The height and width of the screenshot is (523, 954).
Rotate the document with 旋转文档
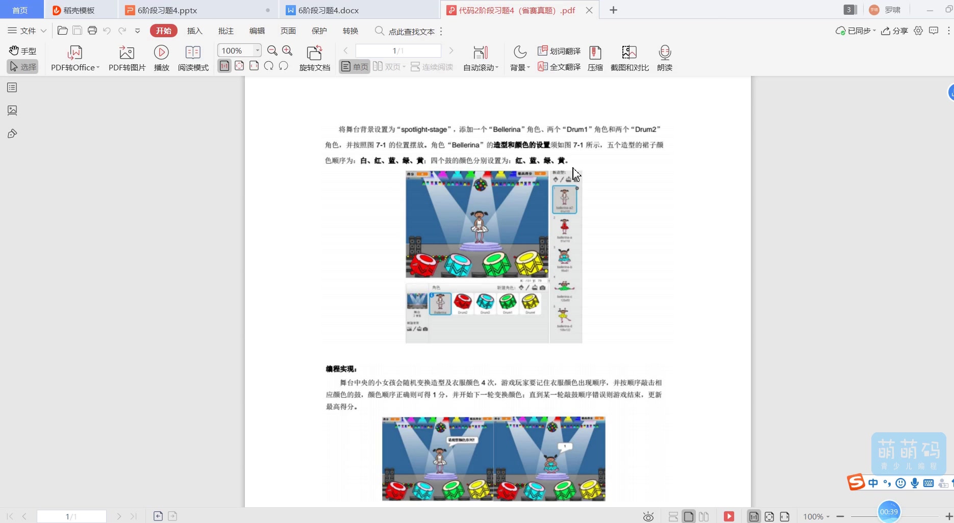pyautogui.click(x=314, y=57)
